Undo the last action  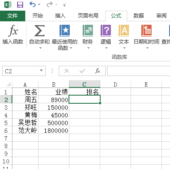33,5
